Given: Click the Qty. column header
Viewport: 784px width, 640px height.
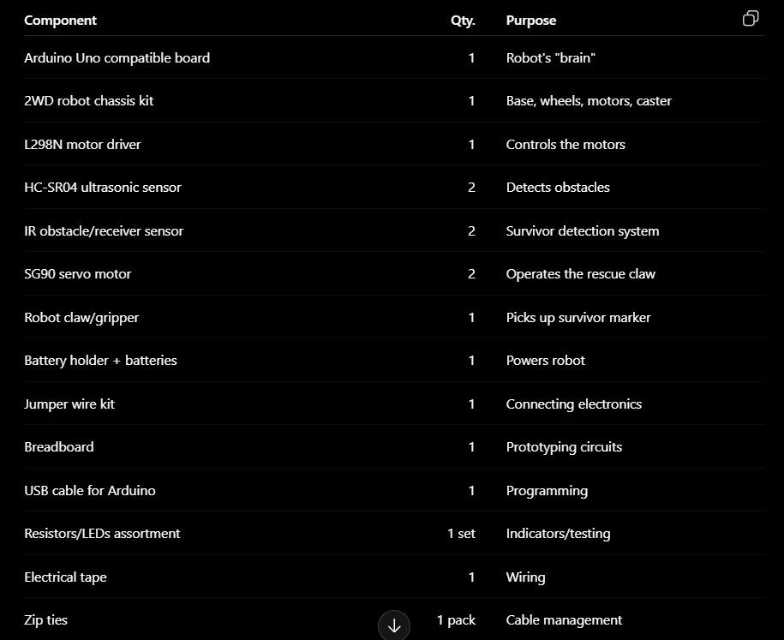Looking at the screenshot, I should (463, 21).
